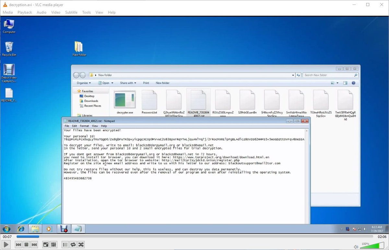
Task: Expand the view options dropdown arrow
Action: pos(337,83)
